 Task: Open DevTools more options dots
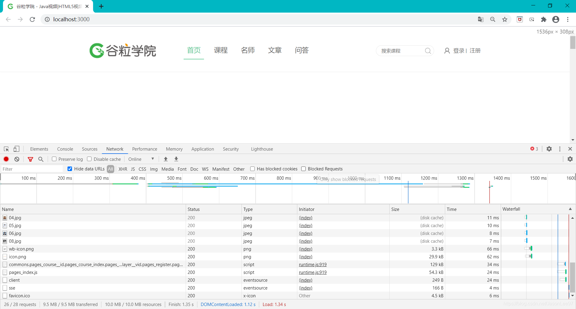coord(560,149)
